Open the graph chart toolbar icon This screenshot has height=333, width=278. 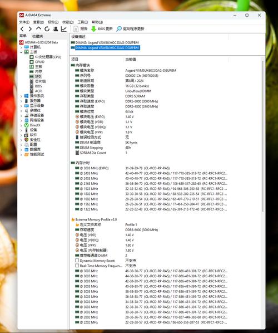64,28
